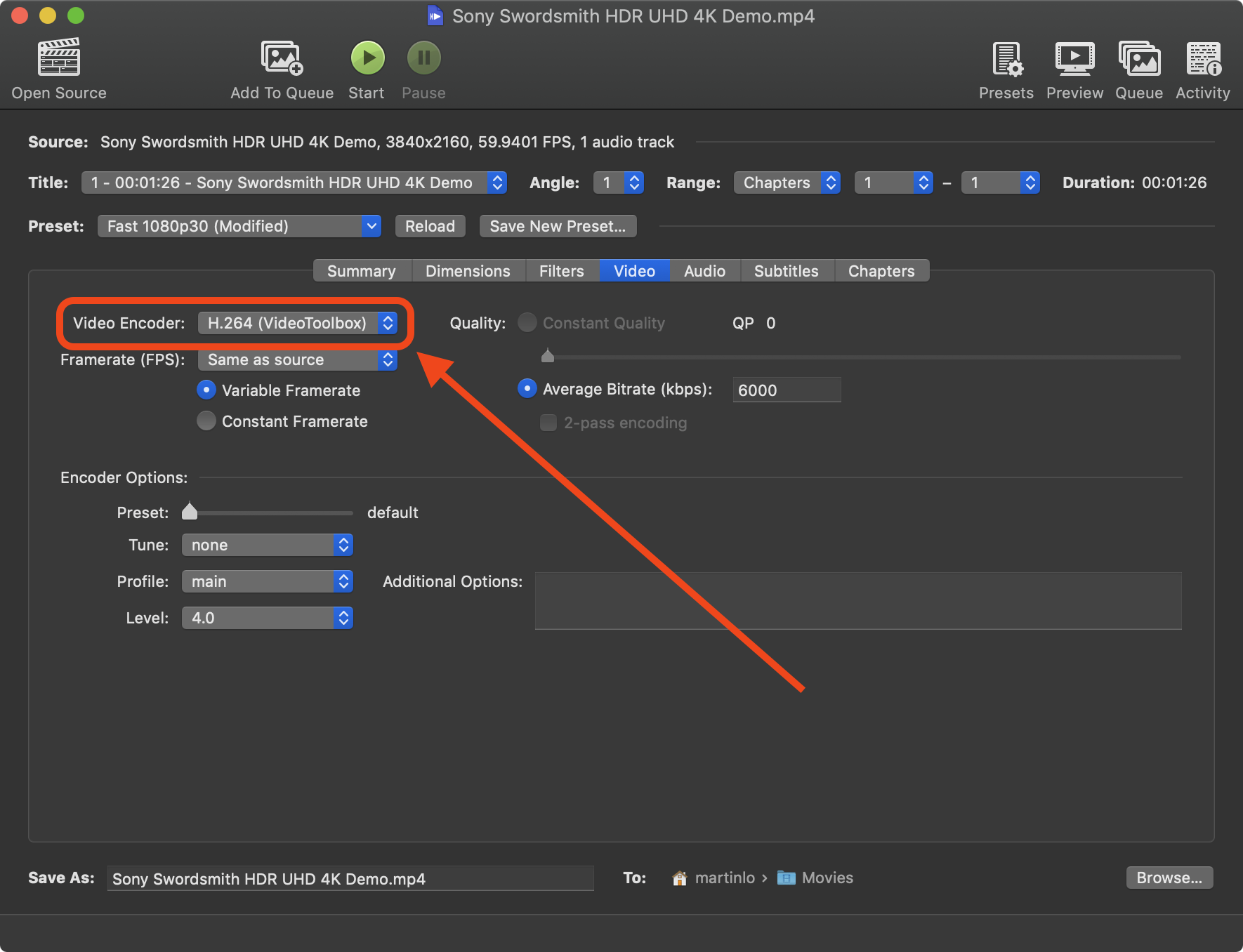This screenshot has height=952, width=1243.
Task: Open the Profile dropdown
Action: 268,581
